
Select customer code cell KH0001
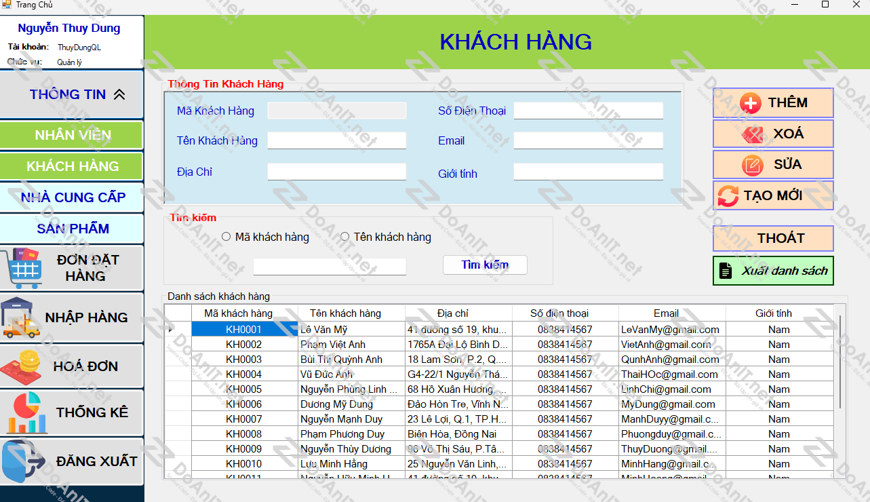point(245,330)
